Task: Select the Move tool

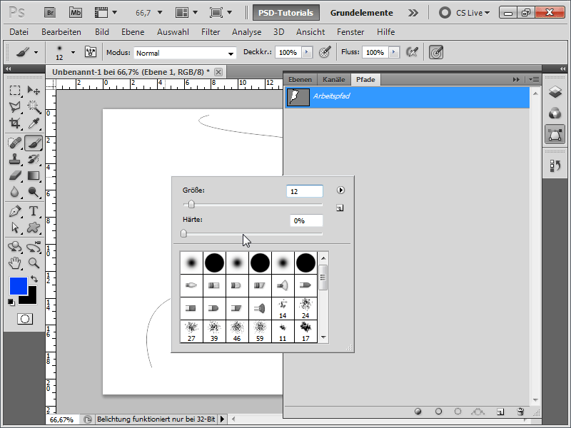Action: [34, 91]
